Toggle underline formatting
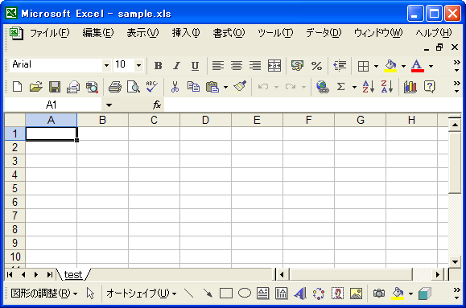 click(195, 66)
